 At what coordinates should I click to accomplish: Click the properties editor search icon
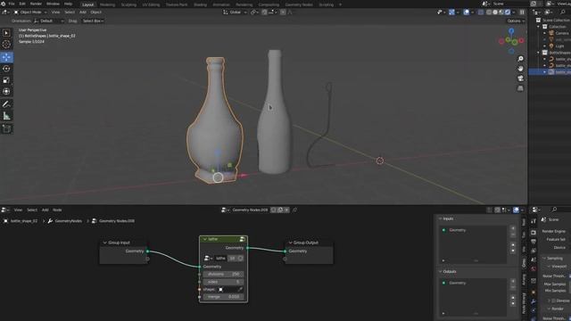click(554, 210)
